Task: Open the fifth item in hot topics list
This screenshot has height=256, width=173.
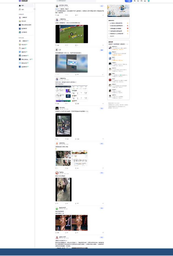Action: (x=116, y=34)
